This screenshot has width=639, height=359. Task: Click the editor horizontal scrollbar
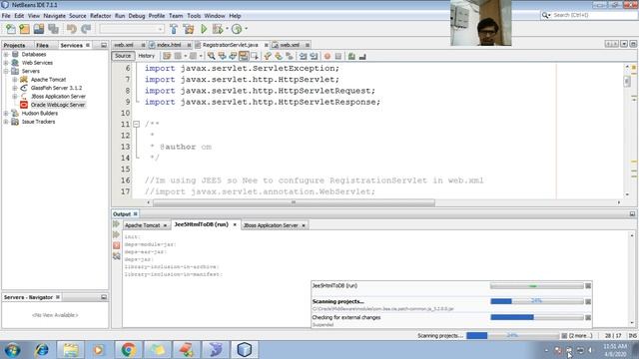294,202
